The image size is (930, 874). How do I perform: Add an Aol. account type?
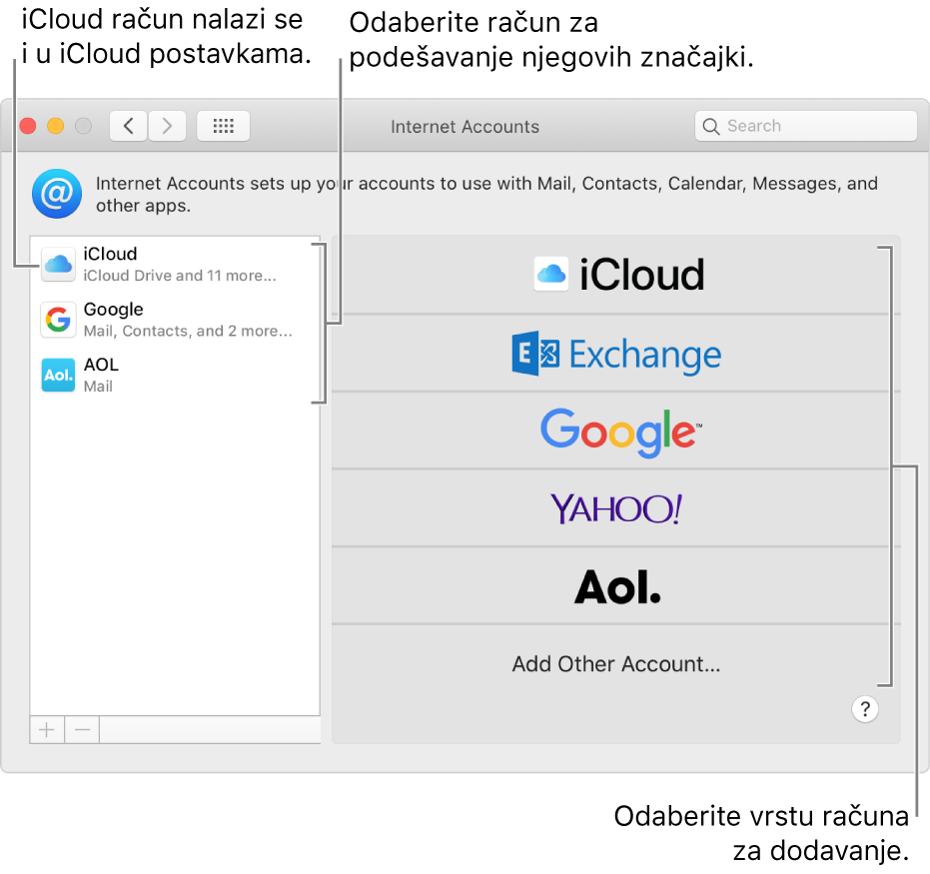(615, 586)
